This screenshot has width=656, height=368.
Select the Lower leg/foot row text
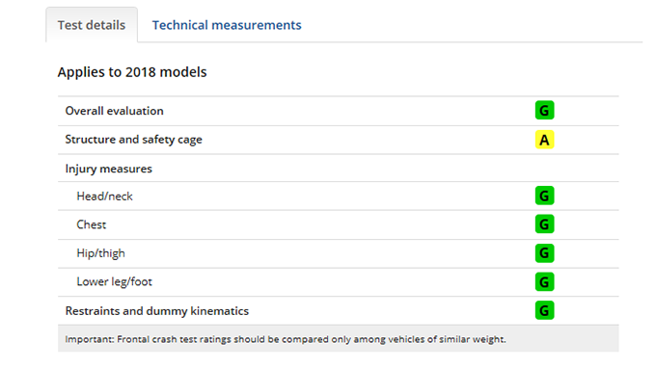(114, 282)
